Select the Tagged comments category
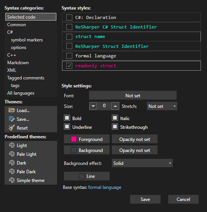Viewport: 207px width, 212px height. click(31, 78)
